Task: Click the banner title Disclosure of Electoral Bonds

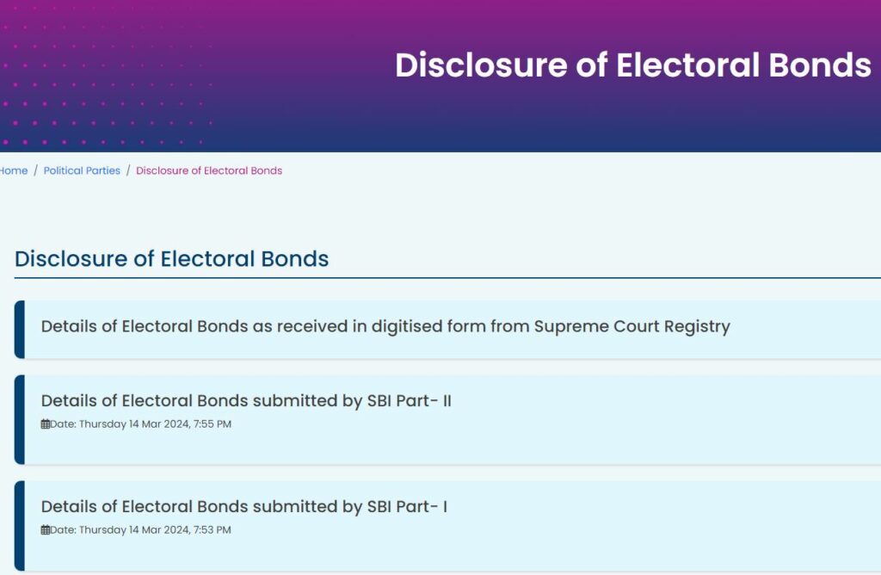Action: click(632, 65)
